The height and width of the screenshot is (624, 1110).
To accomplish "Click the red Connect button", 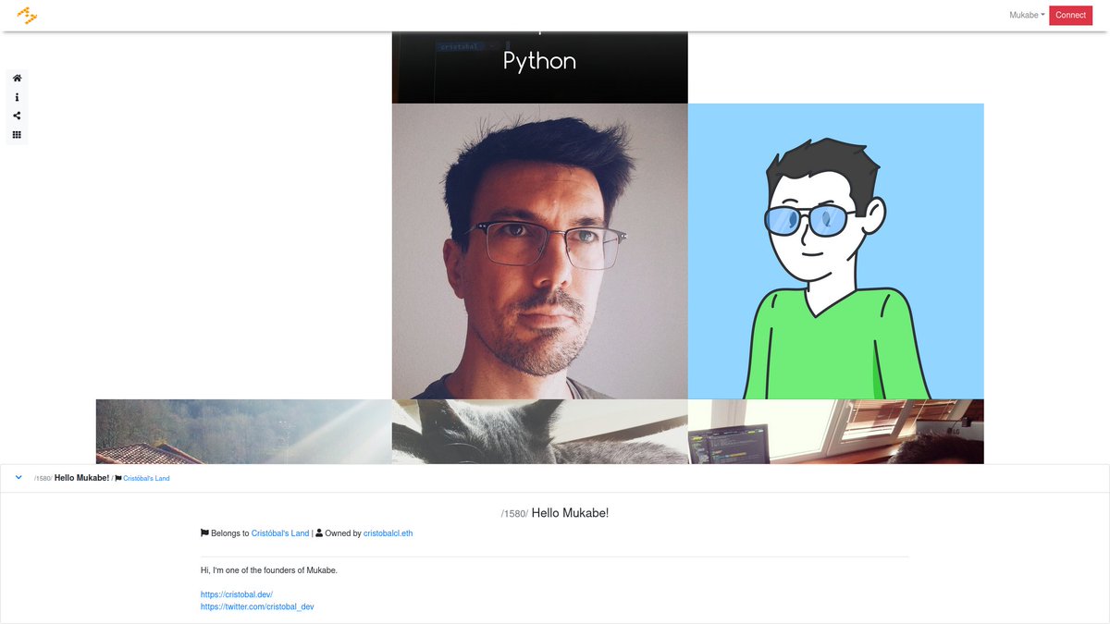I will (1070, 15).
